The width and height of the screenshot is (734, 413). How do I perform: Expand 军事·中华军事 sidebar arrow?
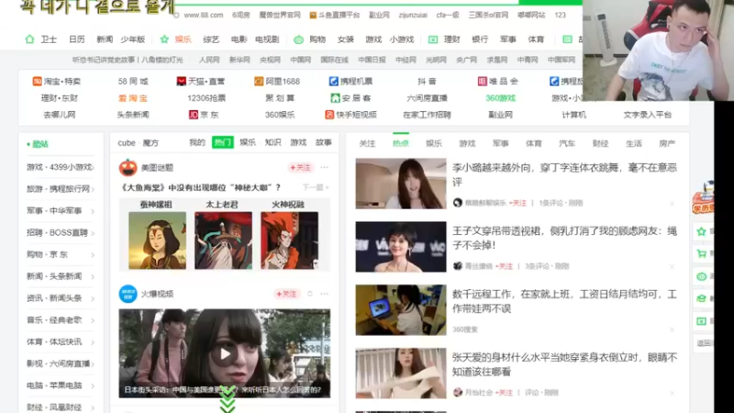click(x=93, y=211)
